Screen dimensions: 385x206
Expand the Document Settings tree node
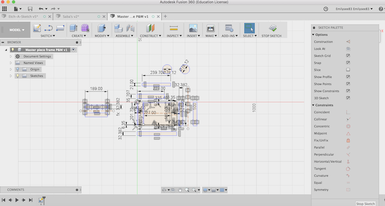click(x=11, y=56)
